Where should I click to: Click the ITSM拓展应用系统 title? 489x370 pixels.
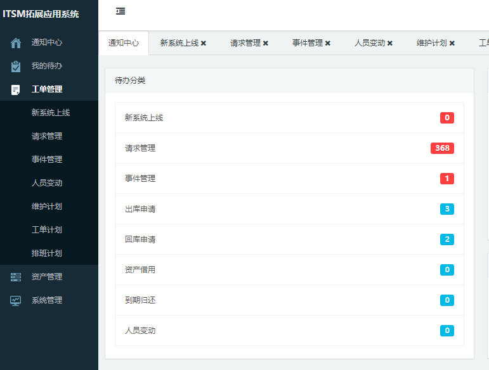tap(41, 14)
